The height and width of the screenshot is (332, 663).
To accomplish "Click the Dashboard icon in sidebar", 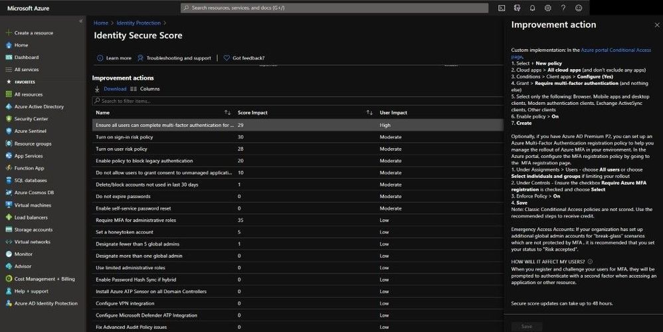I will [x=9, y=57].
